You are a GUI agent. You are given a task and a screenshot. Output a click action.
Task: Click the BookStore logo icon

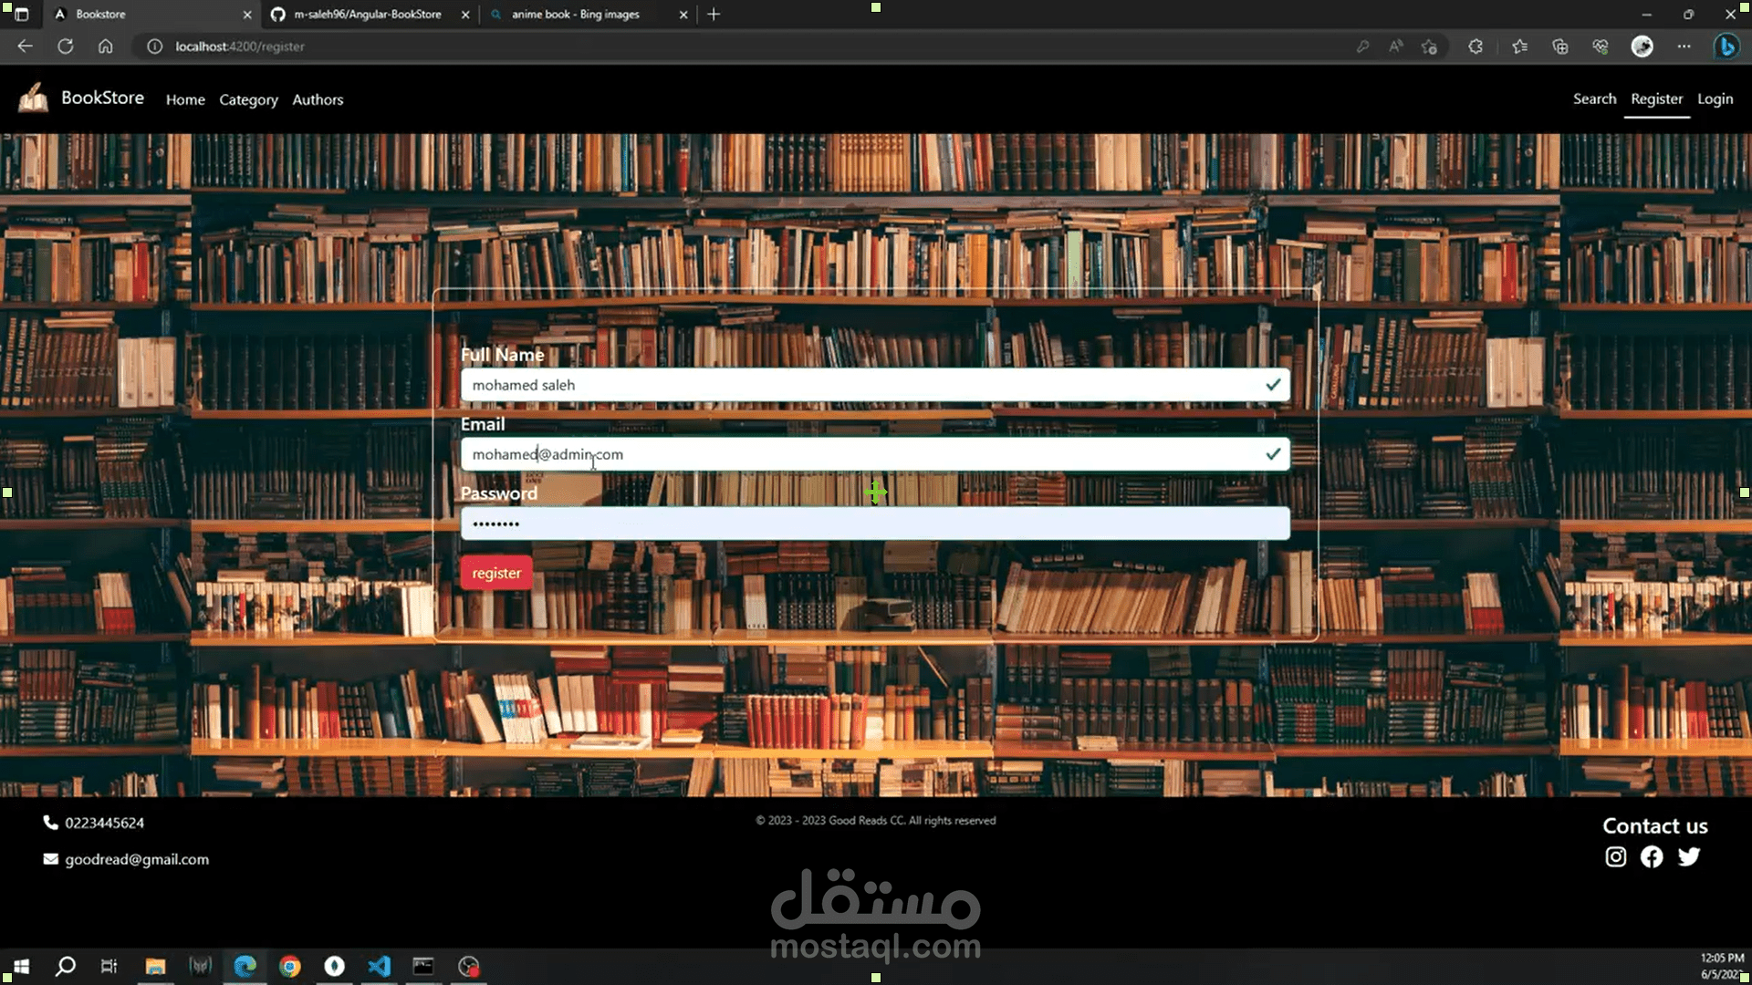coord(34,98)
